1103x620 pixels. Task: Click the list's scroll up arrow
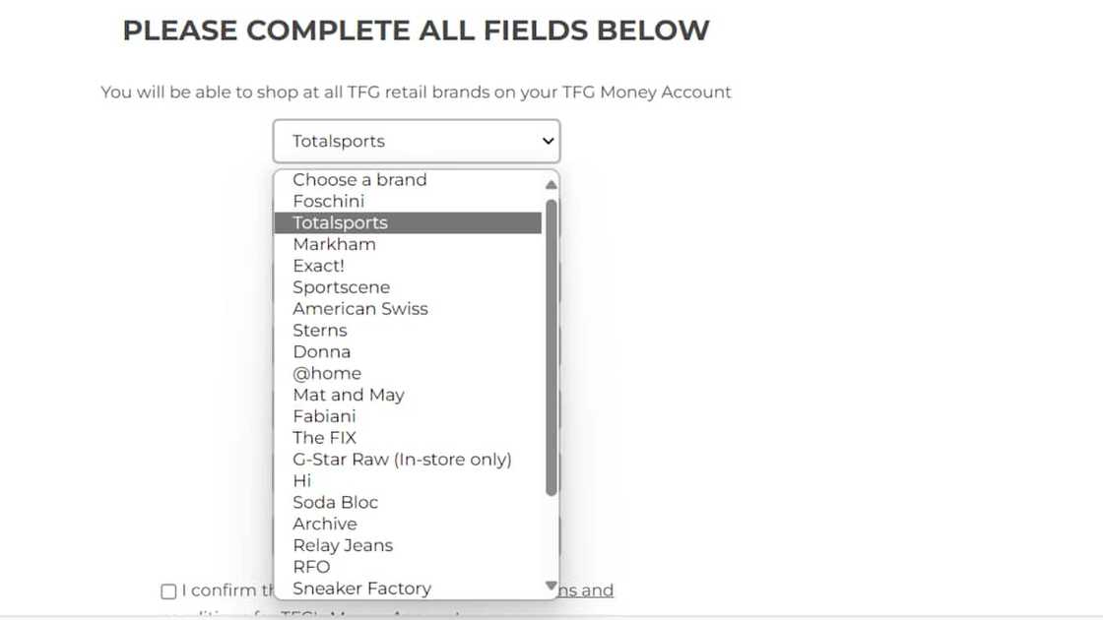(551, 184)
